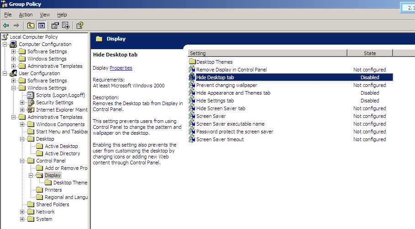
Task: Click the Screen Saver timeout policy icon
Action: pyautogui.click(x=192, y=139)
